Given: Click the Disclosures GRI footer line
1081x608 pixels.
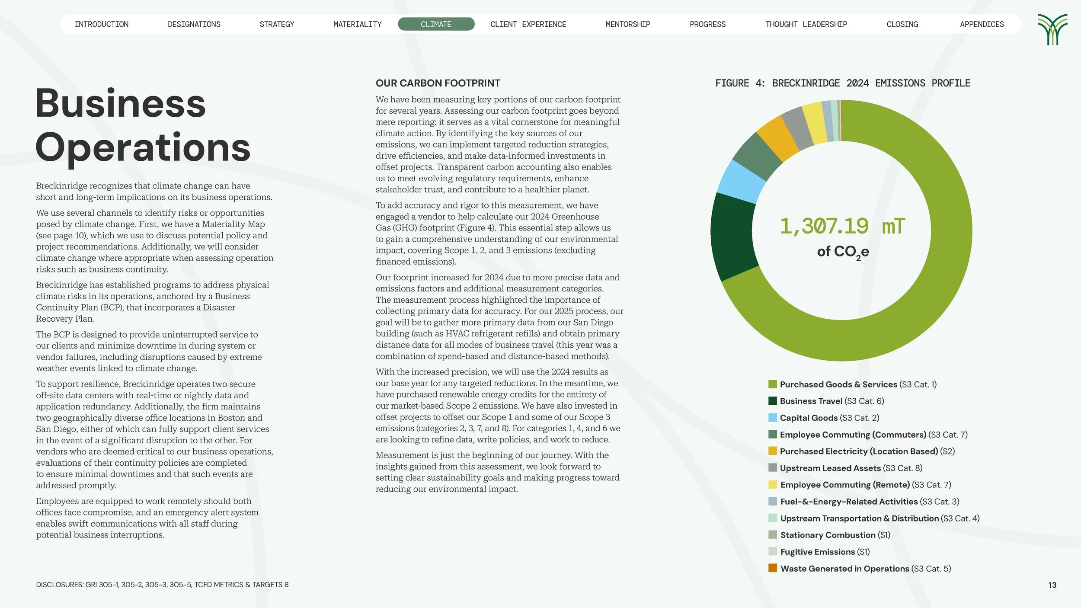Looking at the screenshot, I should [162, 585].
